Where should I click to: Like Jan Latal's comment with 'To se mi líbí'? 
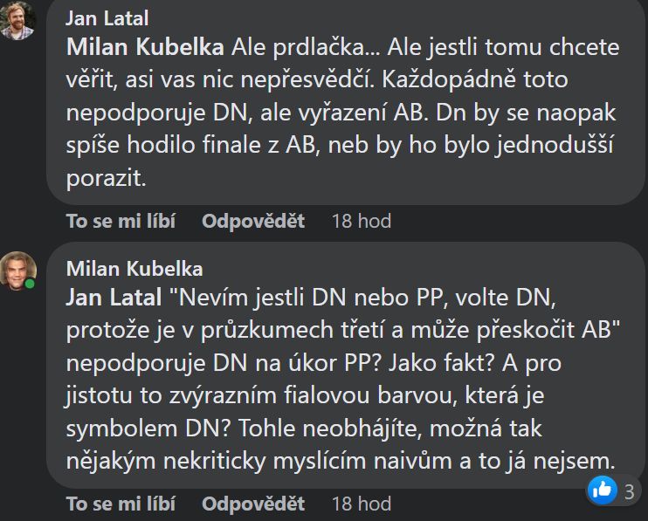tap(121, 222)
